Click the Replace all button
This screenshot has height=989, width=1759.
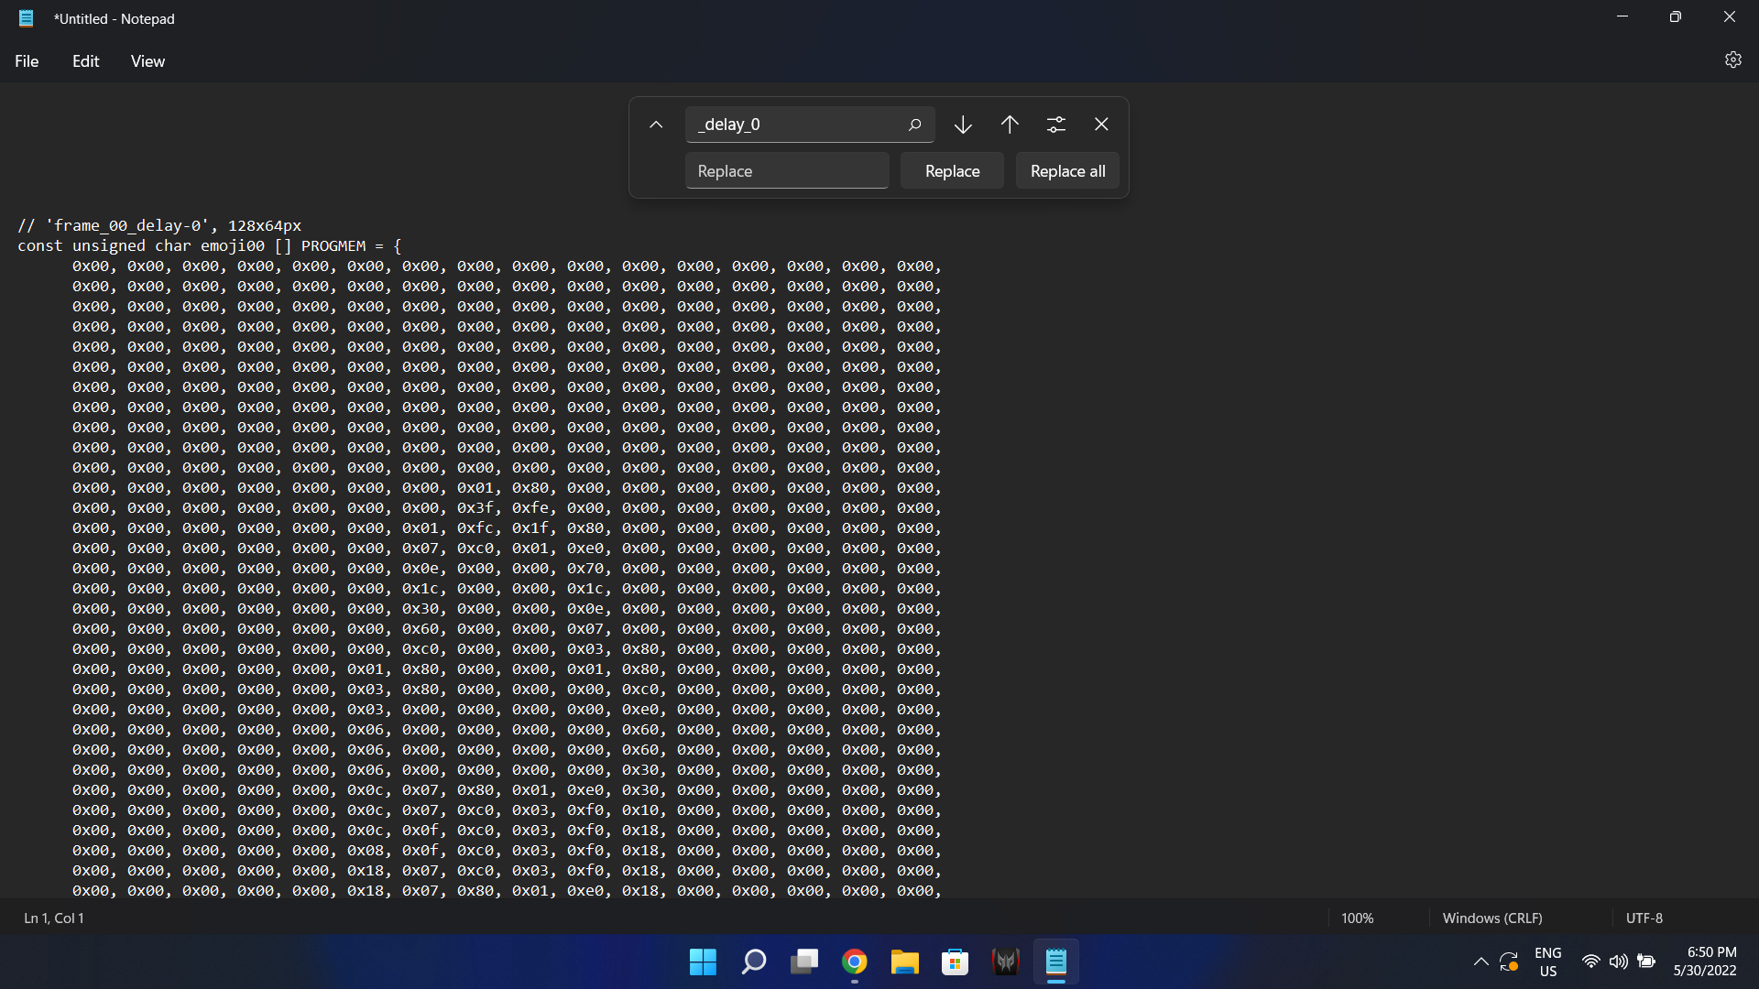[1067, 170]
